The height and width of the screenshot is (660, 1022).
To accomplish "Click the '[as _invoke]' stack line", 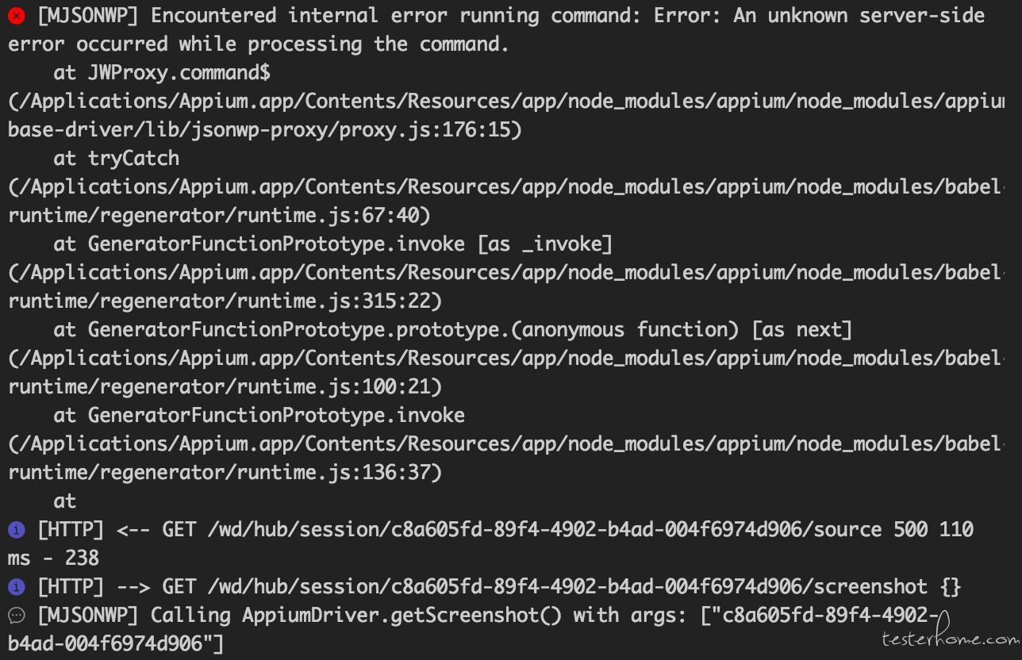I will point(332,244).
